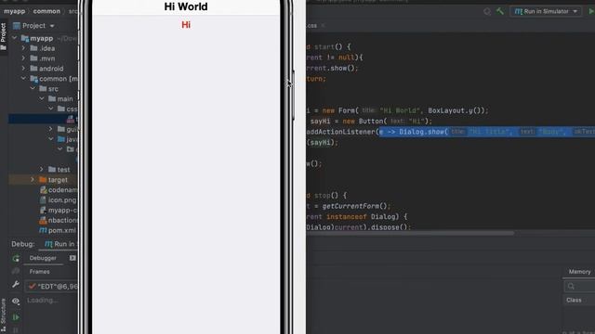
Task: Switch to the Run in Simulator debug tab
Action: 59,244
